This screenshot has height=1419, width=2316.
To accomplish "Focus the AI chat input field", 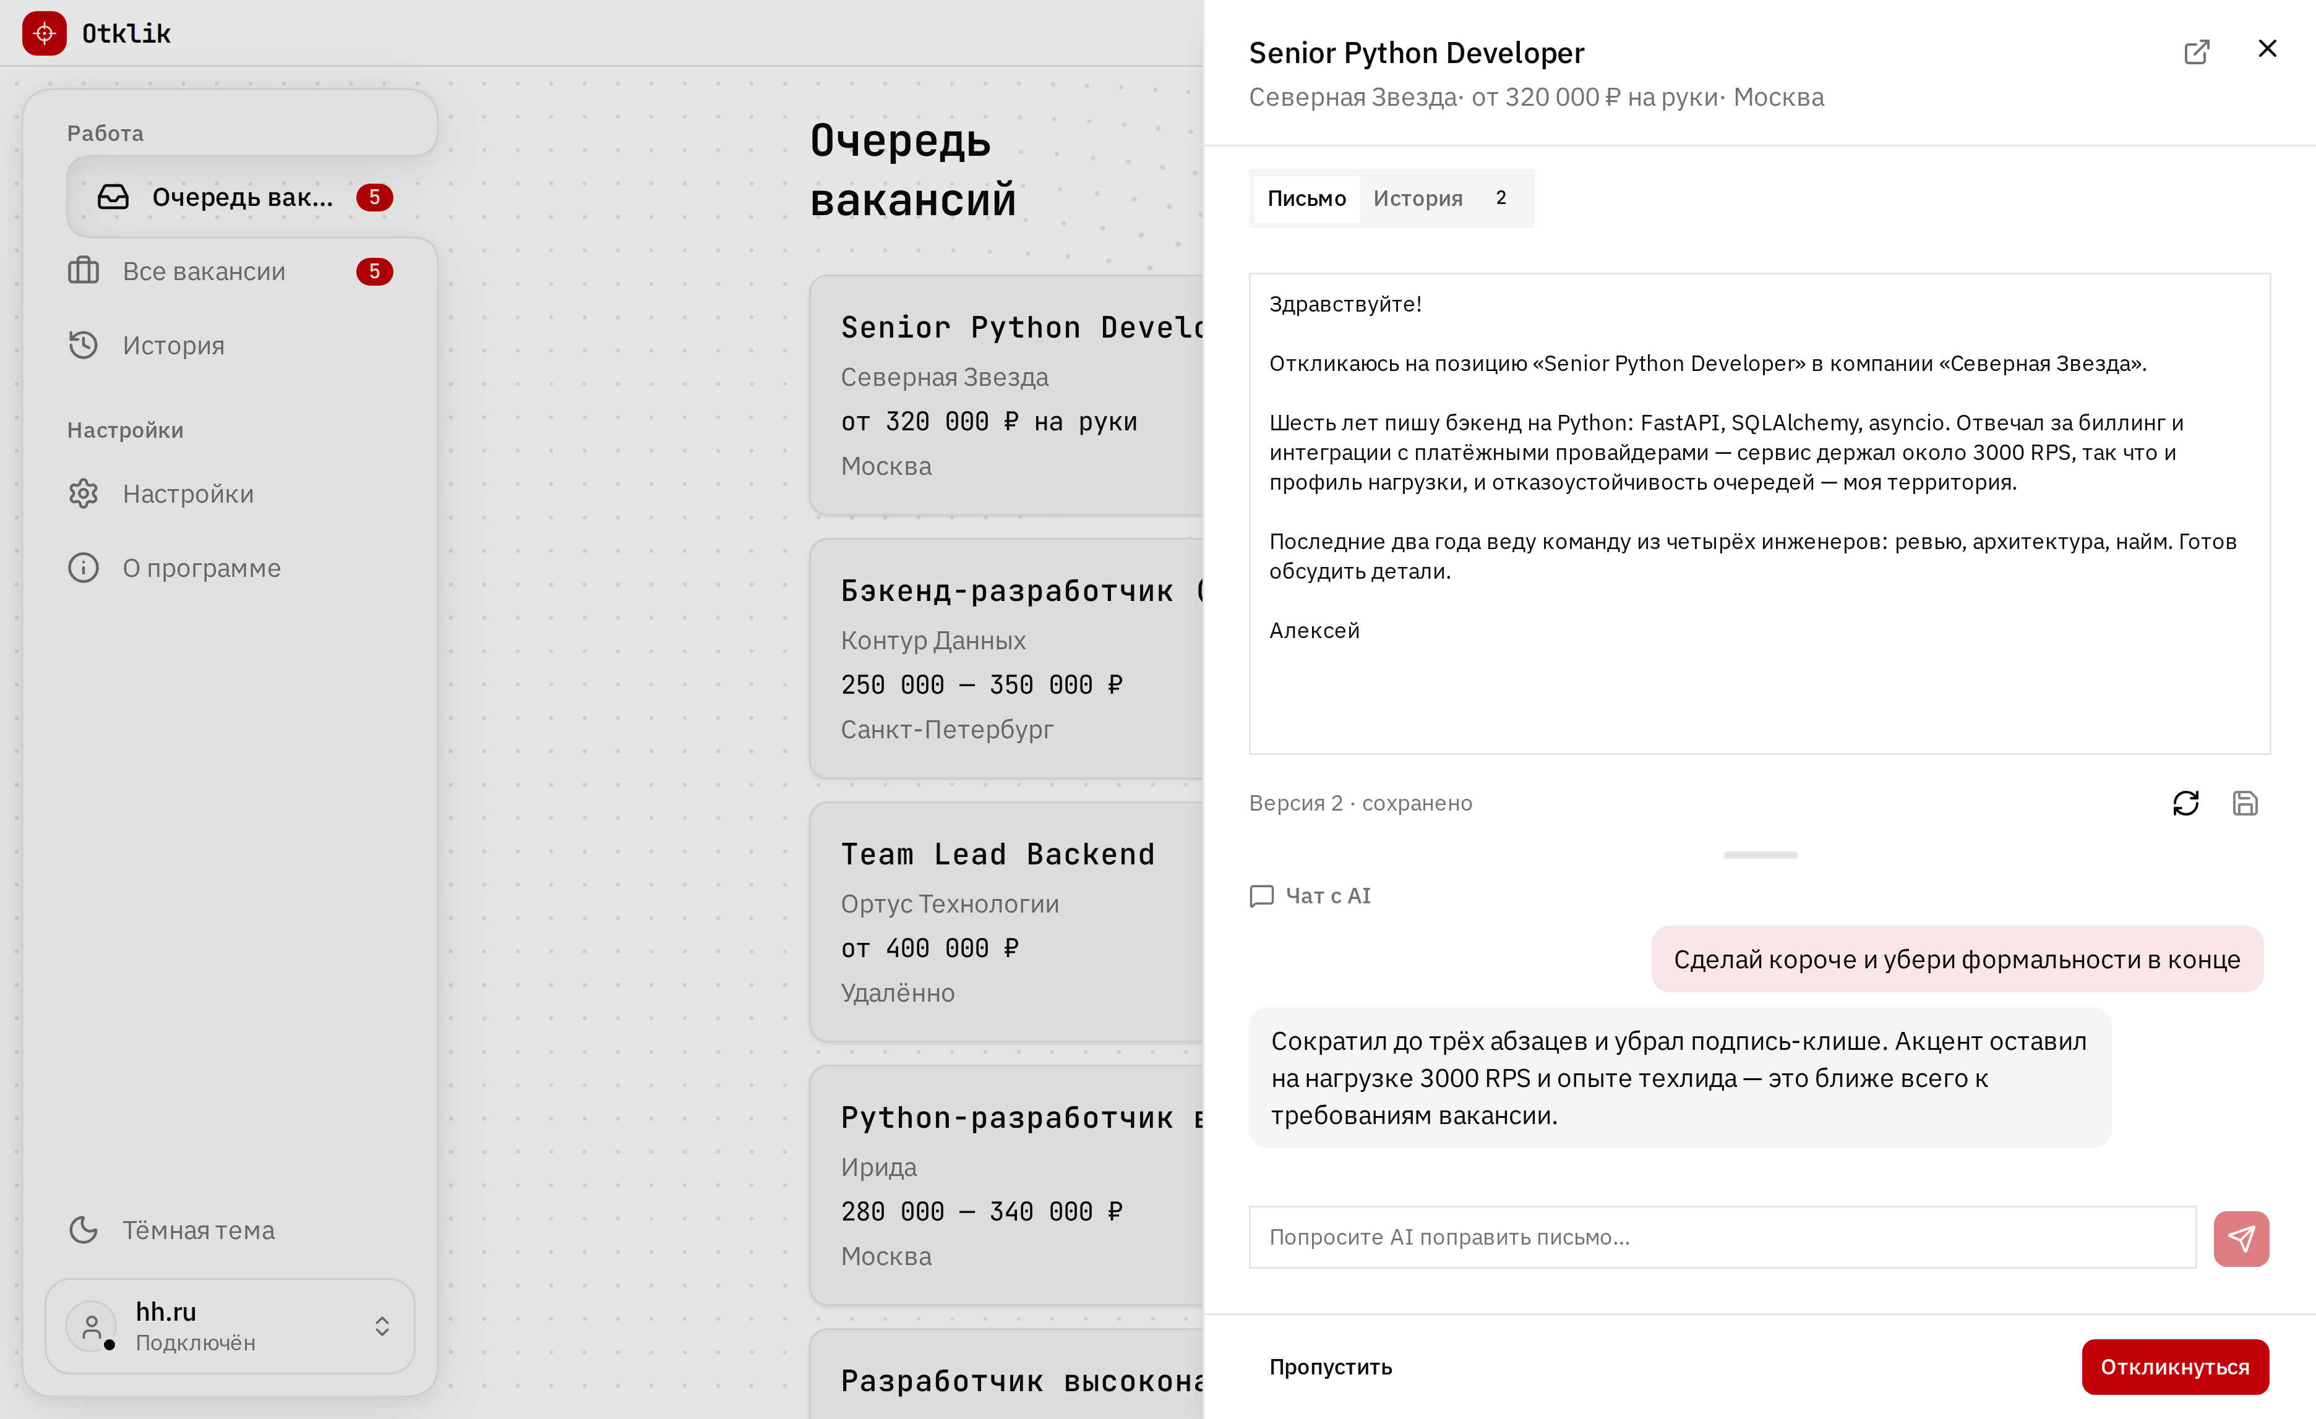I will click(1722, 1237).
